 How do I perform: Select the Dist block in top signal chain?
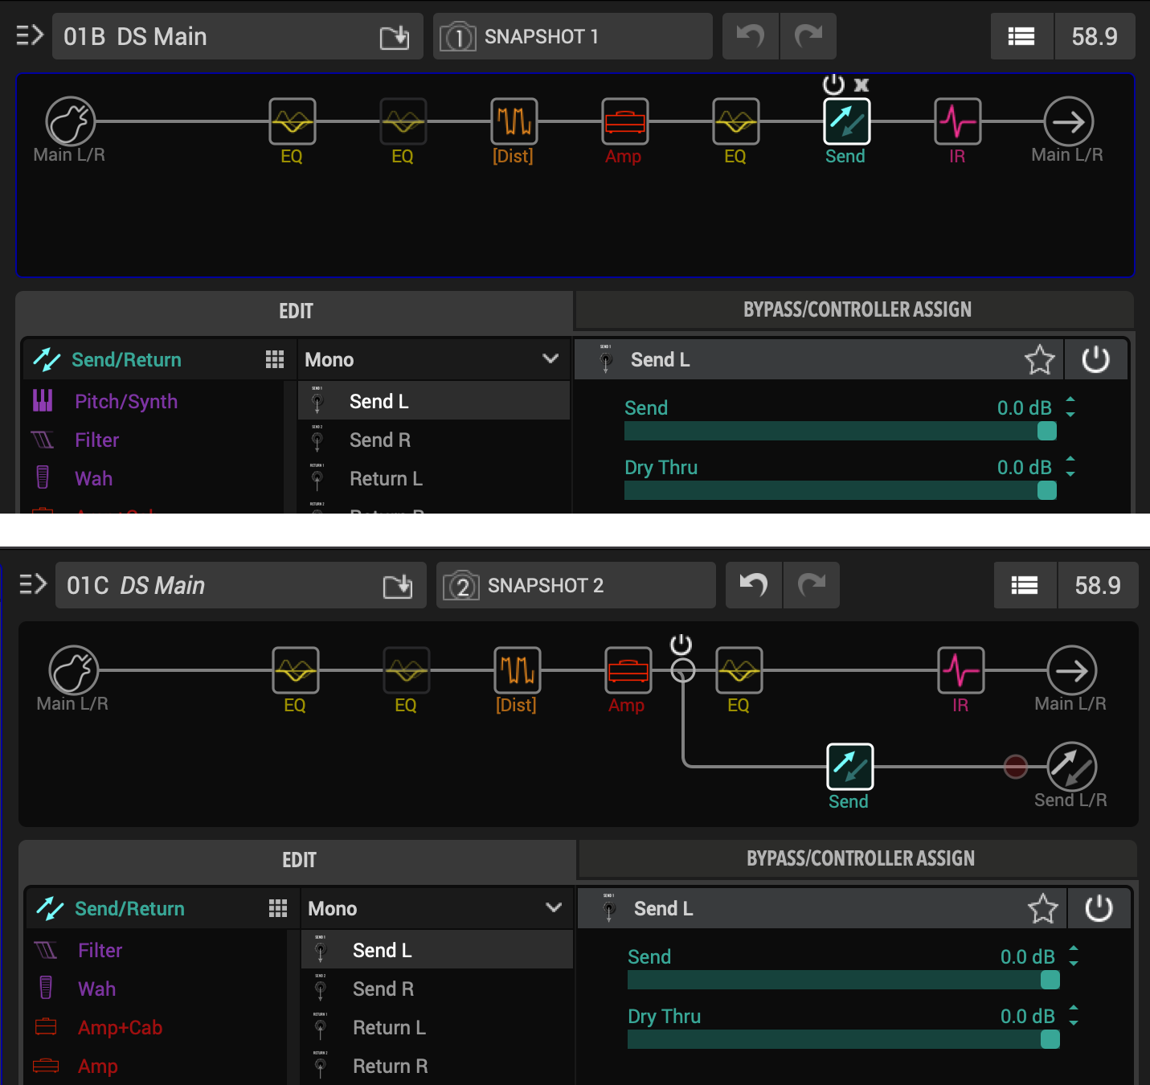click(x=514, y=121)
